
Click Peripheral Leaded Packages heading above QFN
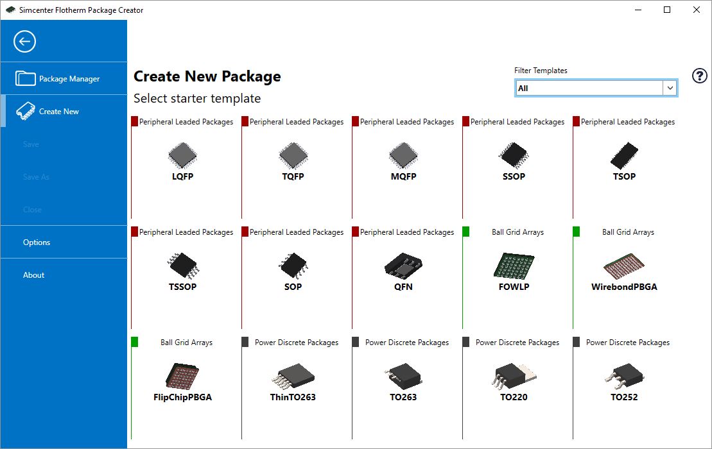407,232
